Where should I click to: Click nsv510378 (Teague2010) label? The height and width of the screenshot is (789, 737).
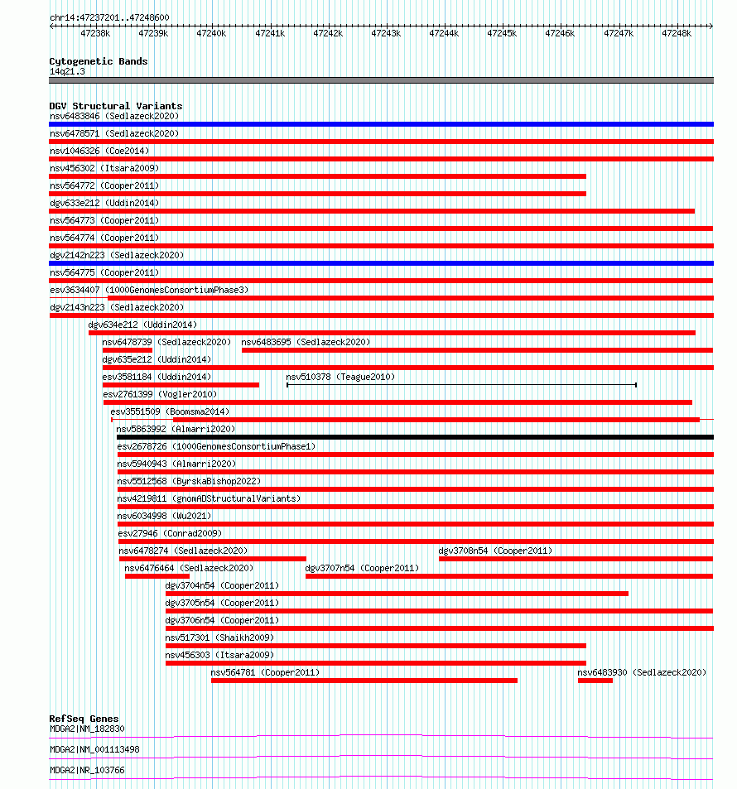point(340,377)
